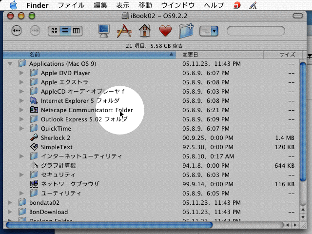Viewport: 312px width, 234px height.
Task: Click the New Folder toolbar icon
Action: click(x=186, y=31)
